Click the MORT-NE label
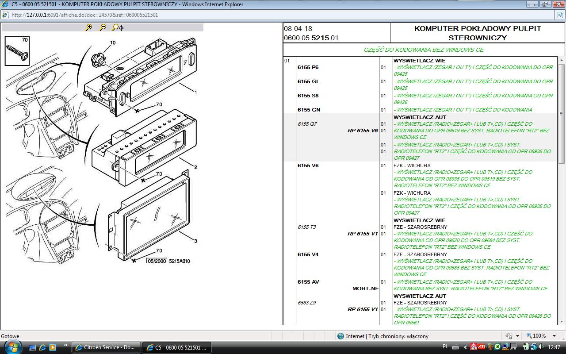 [365, 289]
